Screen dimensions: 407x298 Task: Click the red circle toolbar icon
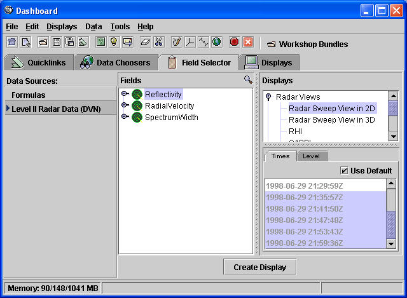[x=234, y=42]
